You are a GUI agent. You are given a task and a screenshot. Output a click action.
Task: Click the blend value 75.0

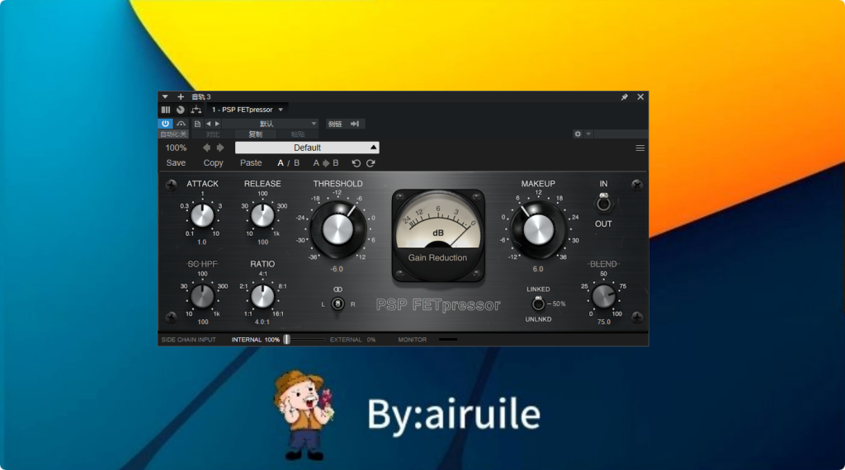pos(603,322)
